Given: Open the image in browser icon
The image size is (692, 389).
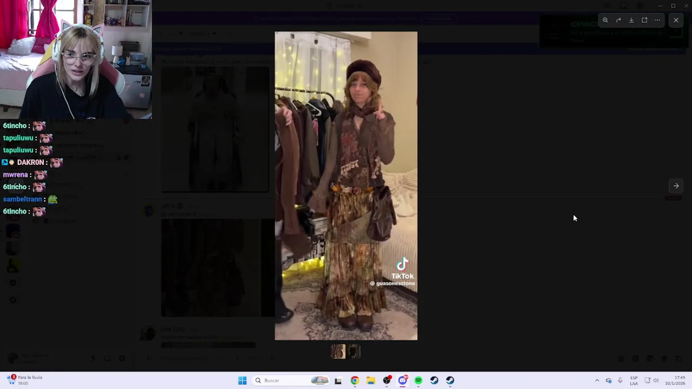Looking at the screenshot, I should tap(644, 20).
